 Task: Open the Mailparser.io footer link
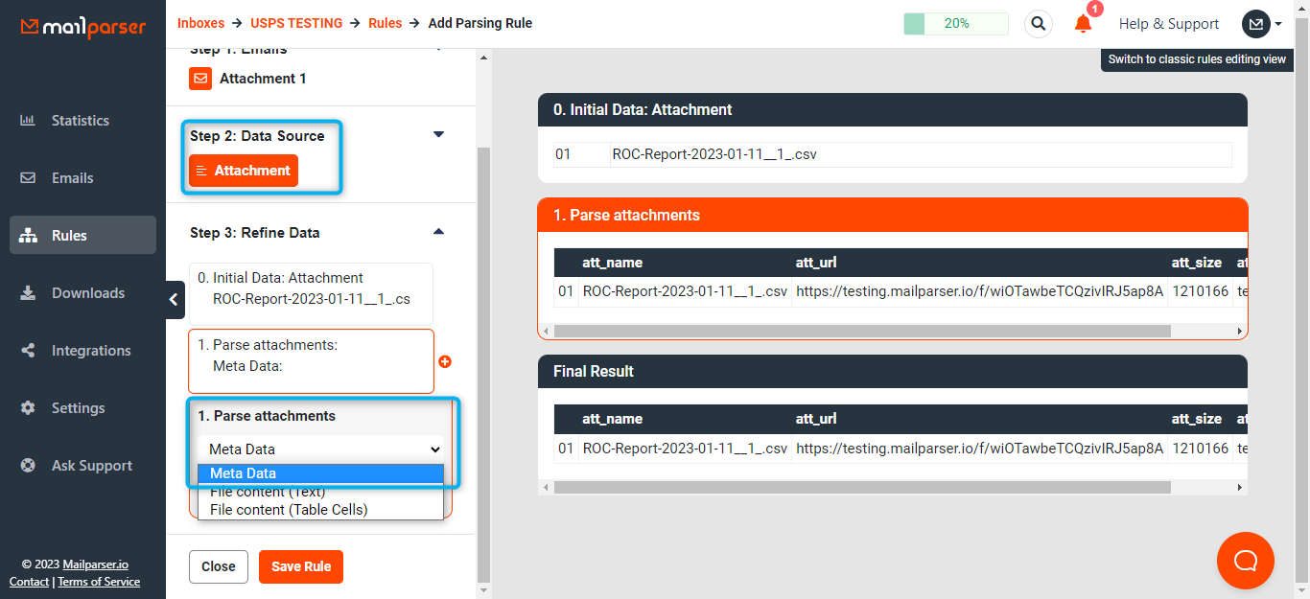pyautogui.click(x=96, y=564)
